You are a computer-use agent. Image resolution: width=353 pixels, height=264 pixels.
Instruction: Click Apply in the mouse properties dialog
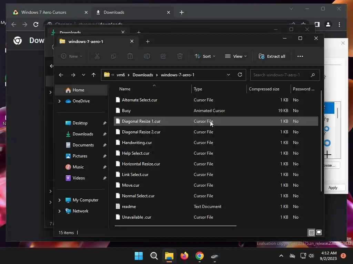click(333, 188)
